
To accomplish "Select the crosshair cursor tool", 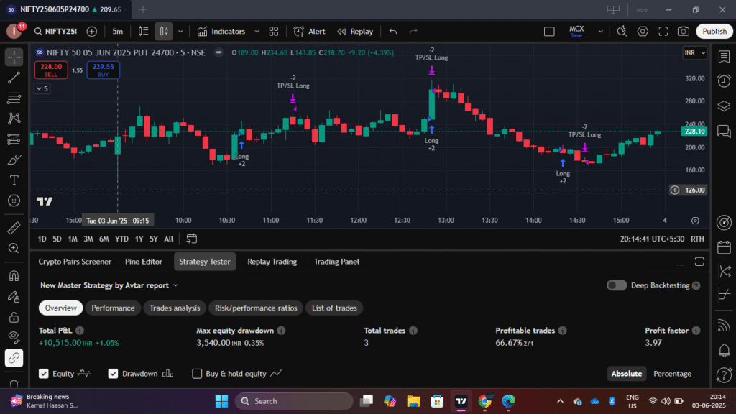I will pos(14,57).
